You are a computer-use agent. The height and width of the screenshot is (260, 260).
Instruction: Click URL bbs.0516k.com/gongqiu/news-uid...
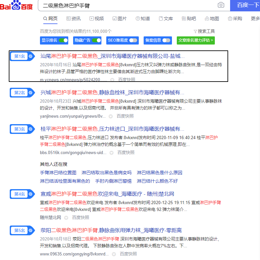point(73,152)
